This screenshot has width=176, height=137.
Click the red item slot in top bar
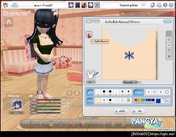(x=84, y=5)
